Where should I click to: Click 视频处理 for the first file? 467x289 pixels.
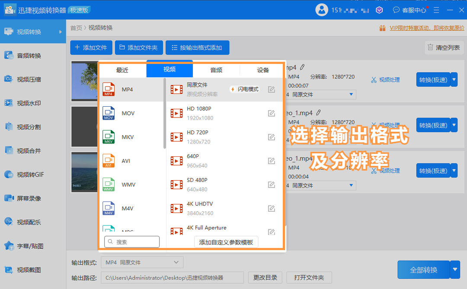click(x=385, y=80)
